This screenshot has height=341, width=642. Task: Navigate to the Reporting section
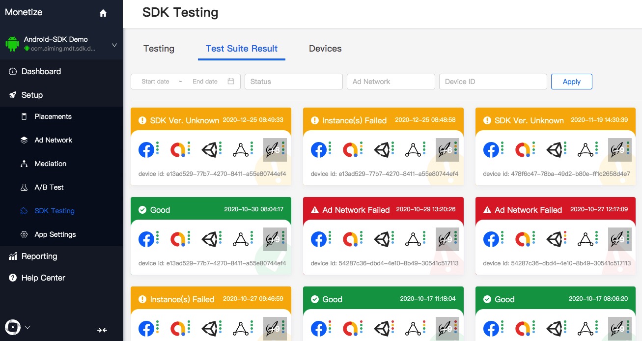tap(38, 256)
